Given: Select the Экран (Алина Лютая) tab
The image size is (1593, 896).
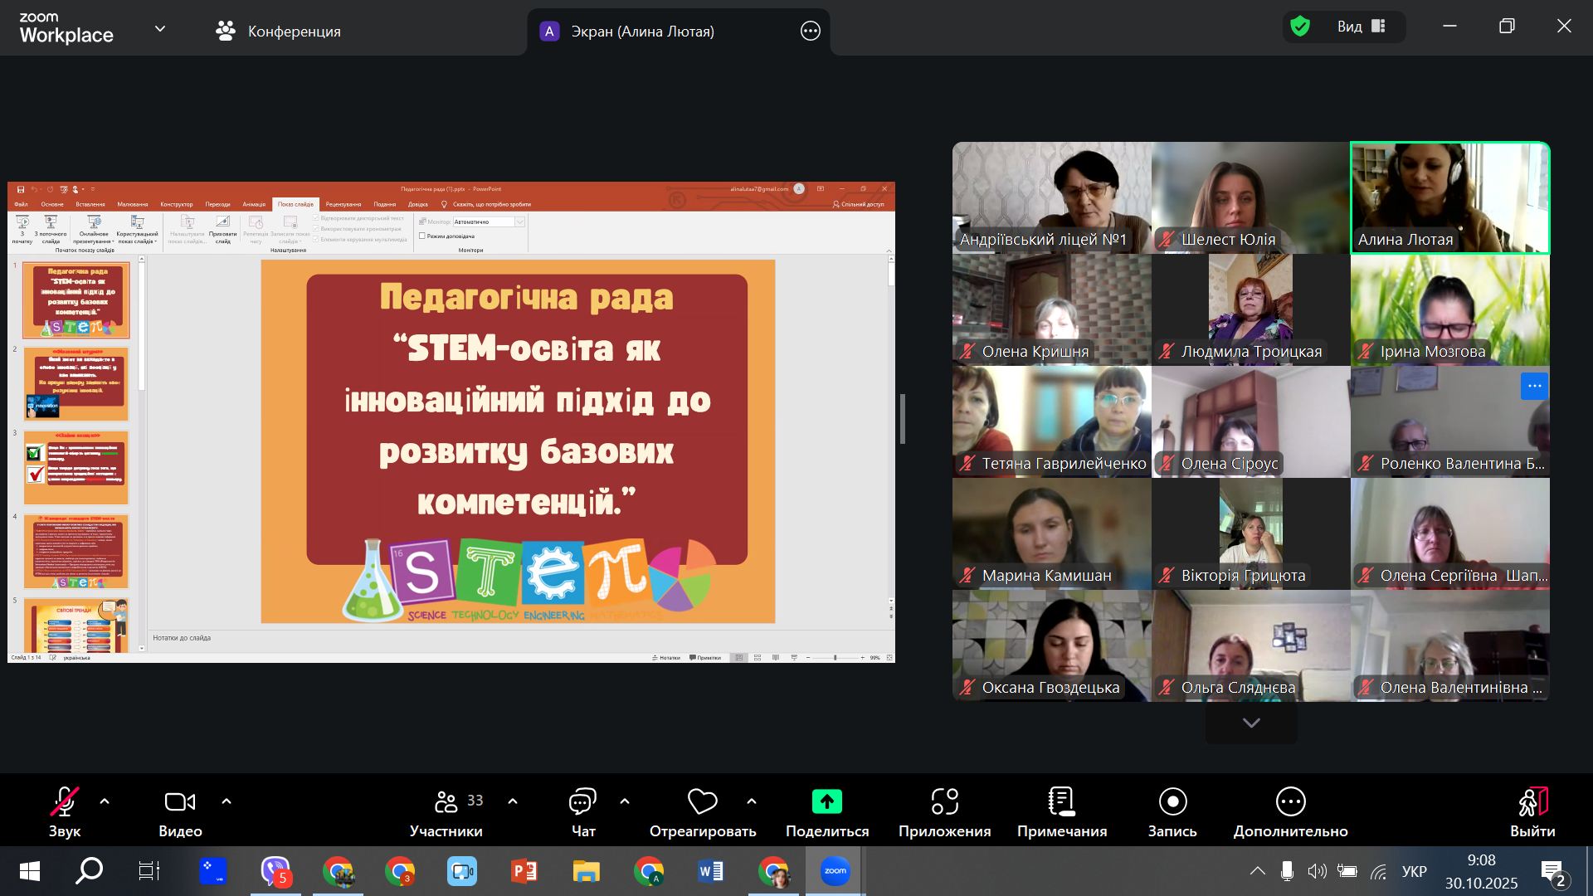Looking at the screenshot, I should tap(642, 32).
